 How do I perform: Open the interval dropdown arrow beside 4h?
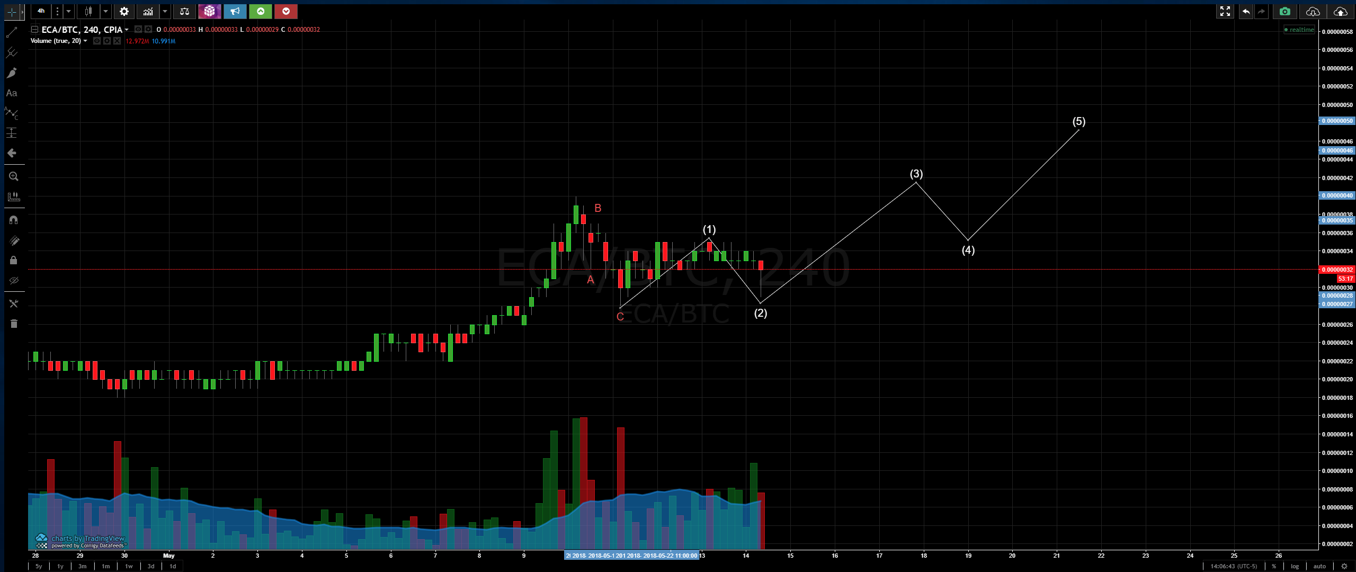(68, 11)
